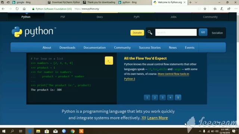The height and width of the screenshot is (134, 239).
Task: Open Microsoft Store taskbar icon
Action: click(47, 131)
